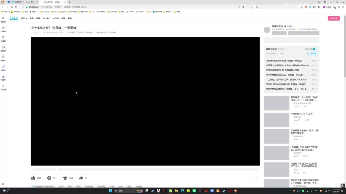Click the share arrow icon below video
Viewport: 346px width, 194px height.
coord(81,178)
